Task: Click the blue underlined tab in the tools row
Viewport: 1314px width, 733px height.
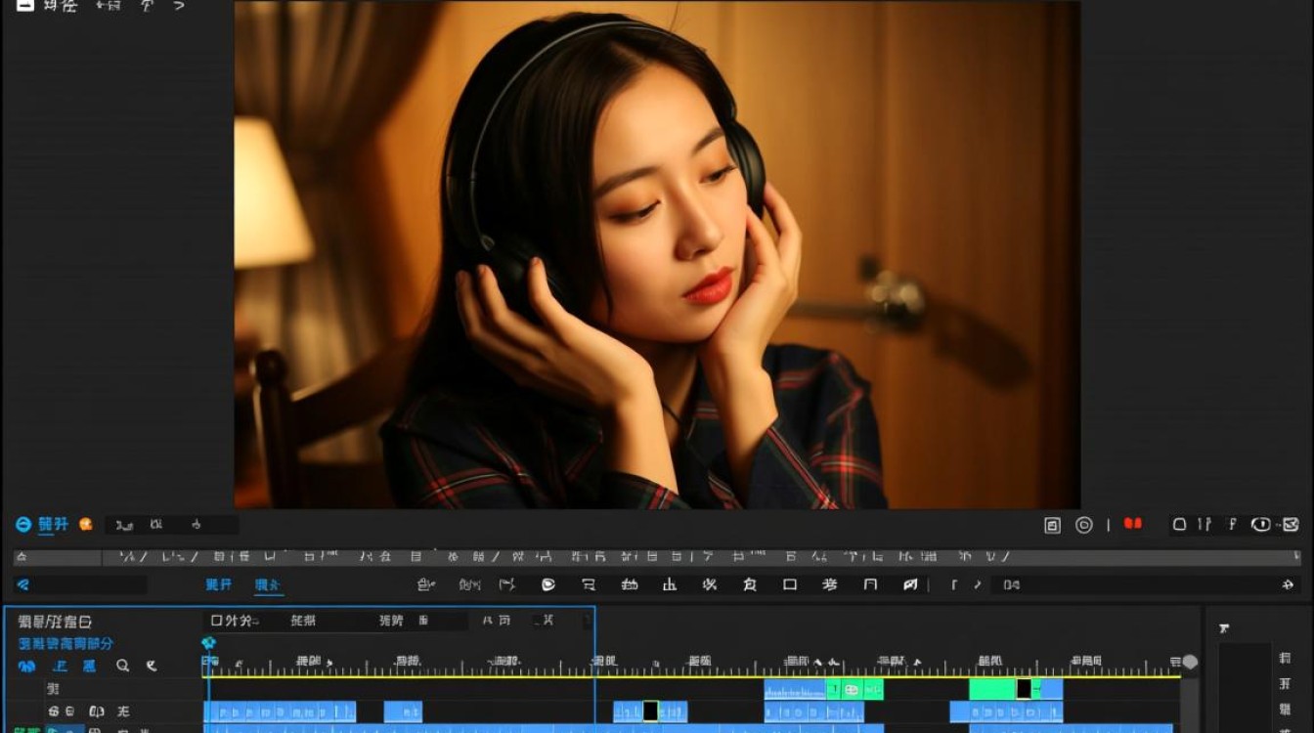Action: tap(268, 585)
